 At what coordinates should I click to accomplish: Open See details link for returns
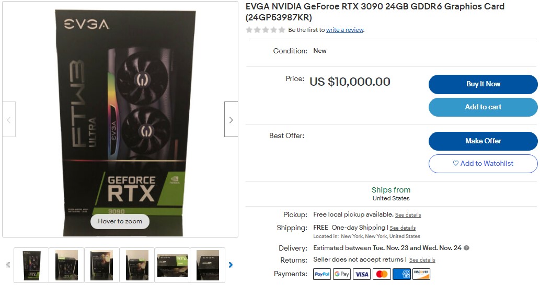[422, 260]
